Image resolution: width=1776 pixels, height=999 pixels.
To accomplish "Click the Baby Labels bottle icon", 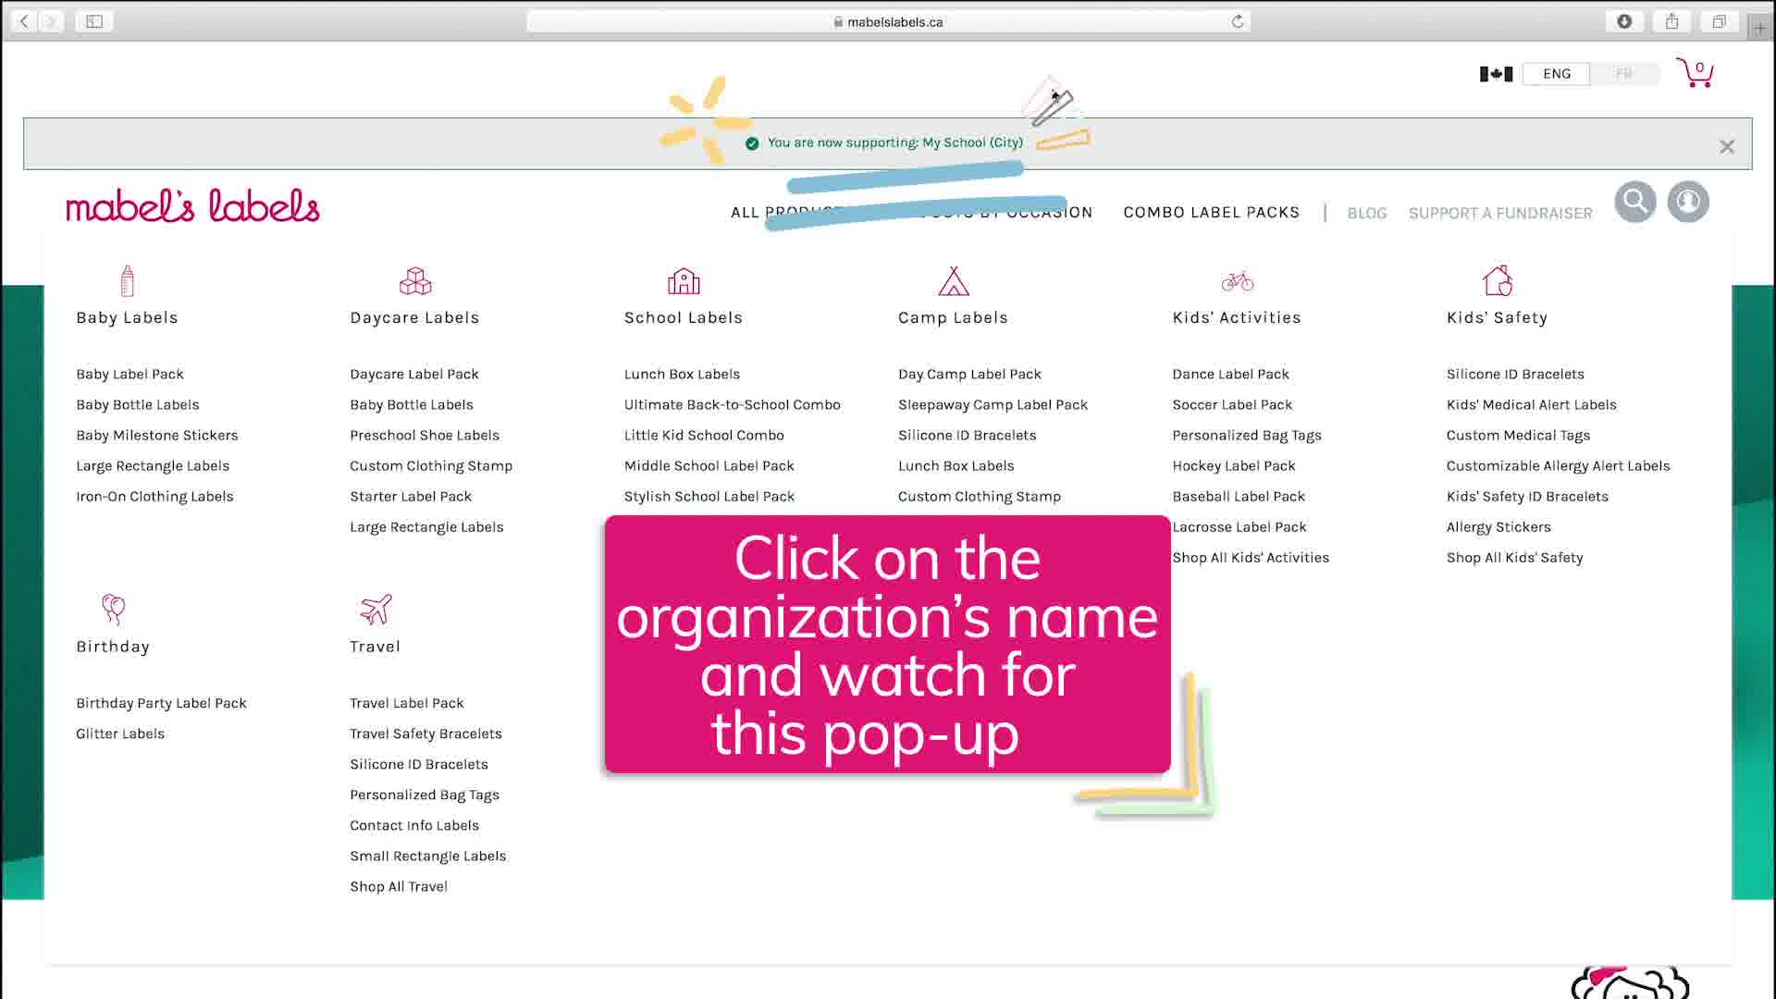I will click(128, 281).
